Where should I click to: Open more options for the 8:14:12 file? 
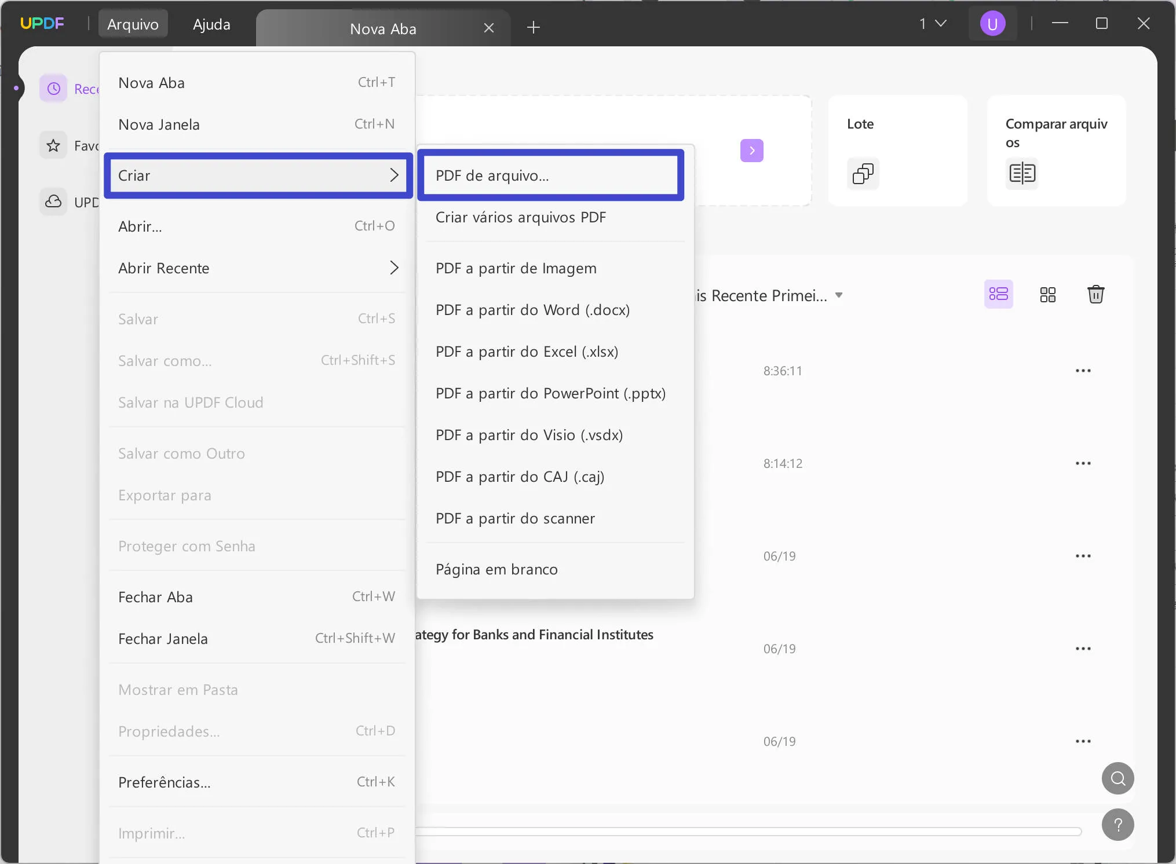pos(1083,463)
